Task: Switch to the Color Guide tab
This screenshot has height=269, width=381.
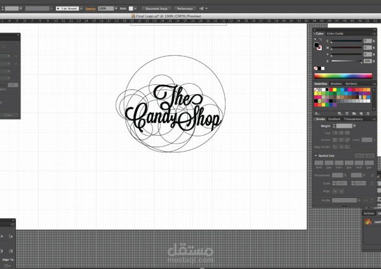Action: coord(335,34)
